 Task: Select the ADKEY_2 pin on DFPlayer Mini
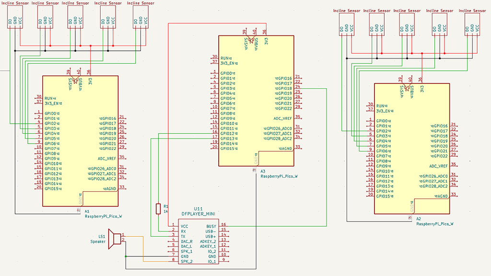point(208,241)
